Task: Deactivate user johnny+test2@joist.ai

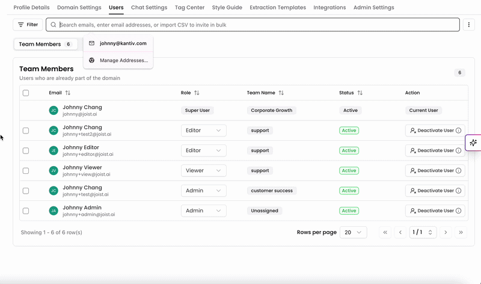Action: coord(435,131)
